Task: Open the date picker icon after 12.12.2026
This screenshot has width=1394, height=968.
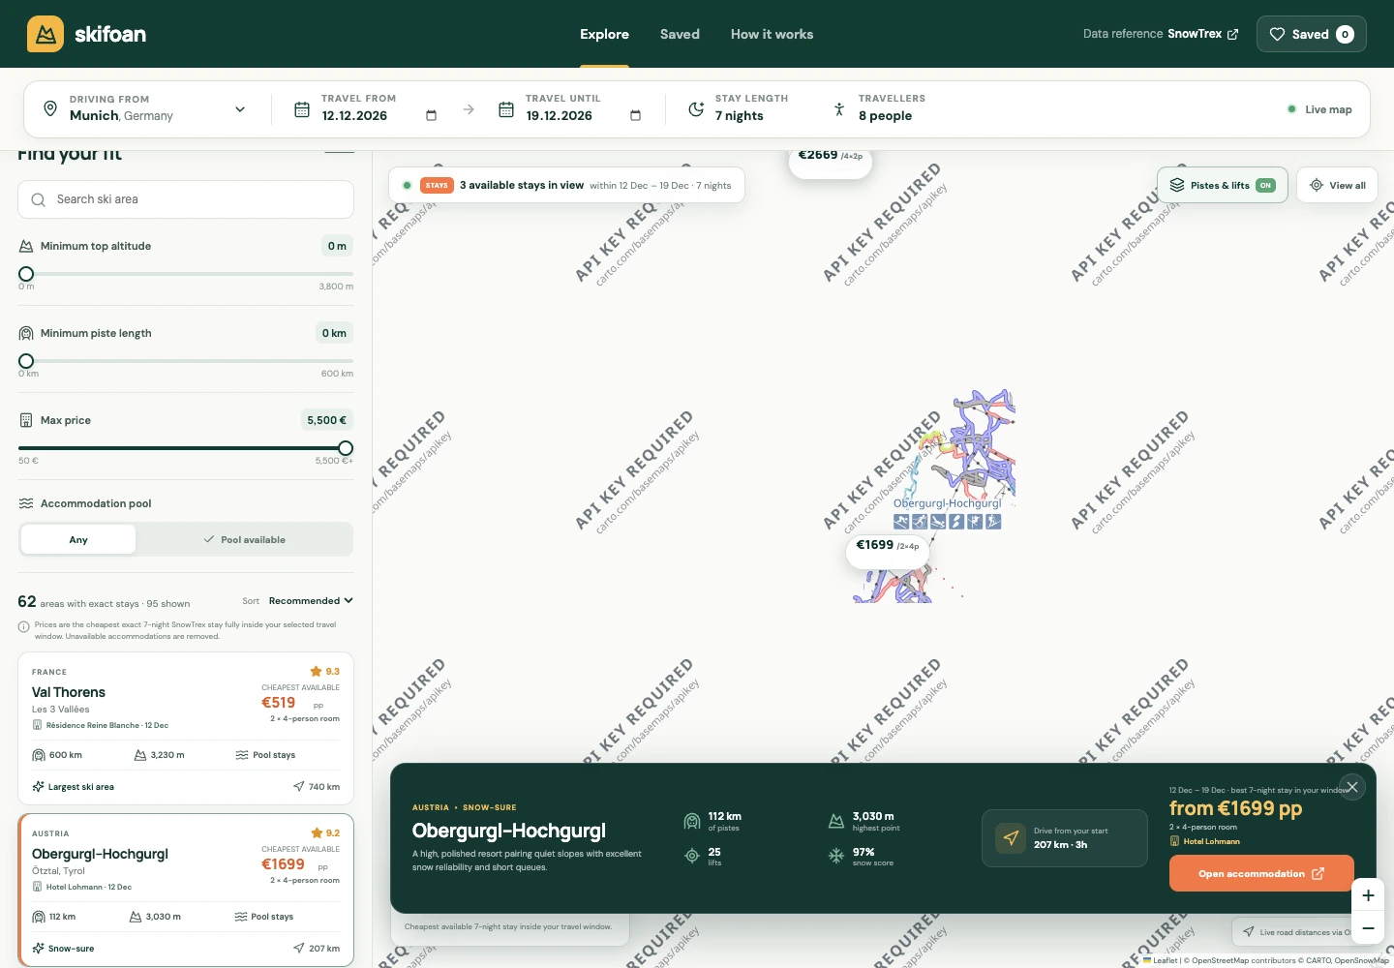Action: tap(432, 115)
